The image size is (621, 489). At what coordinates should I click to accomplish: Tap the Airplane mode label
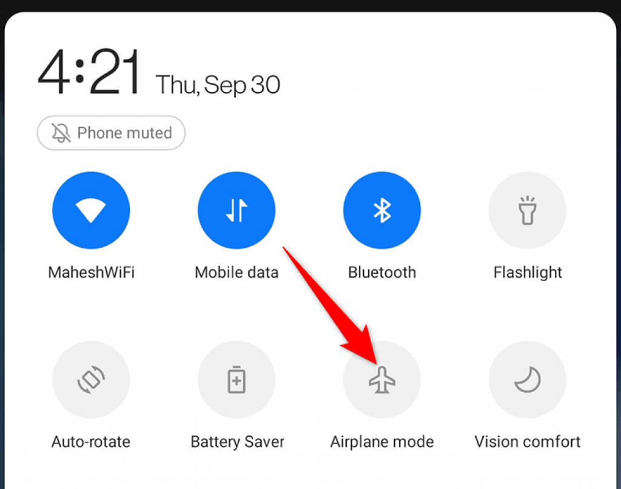pos(382,442)
